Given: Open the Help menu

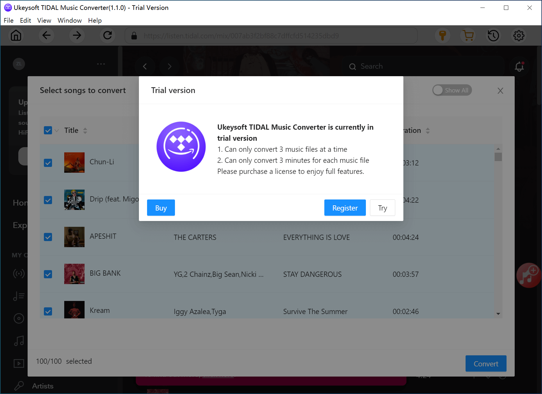Looking at the screenshot, I should 95,20.
